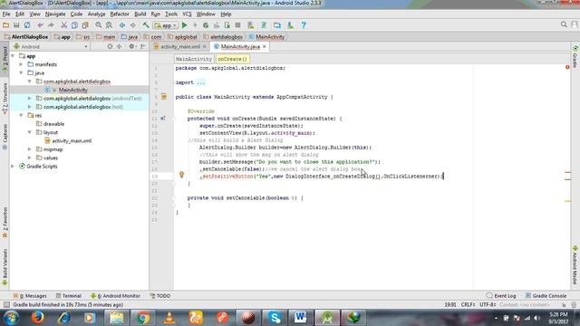580x326 pixels.
Task: Click the Copy toolbar icon
Action: click(74, 25)
